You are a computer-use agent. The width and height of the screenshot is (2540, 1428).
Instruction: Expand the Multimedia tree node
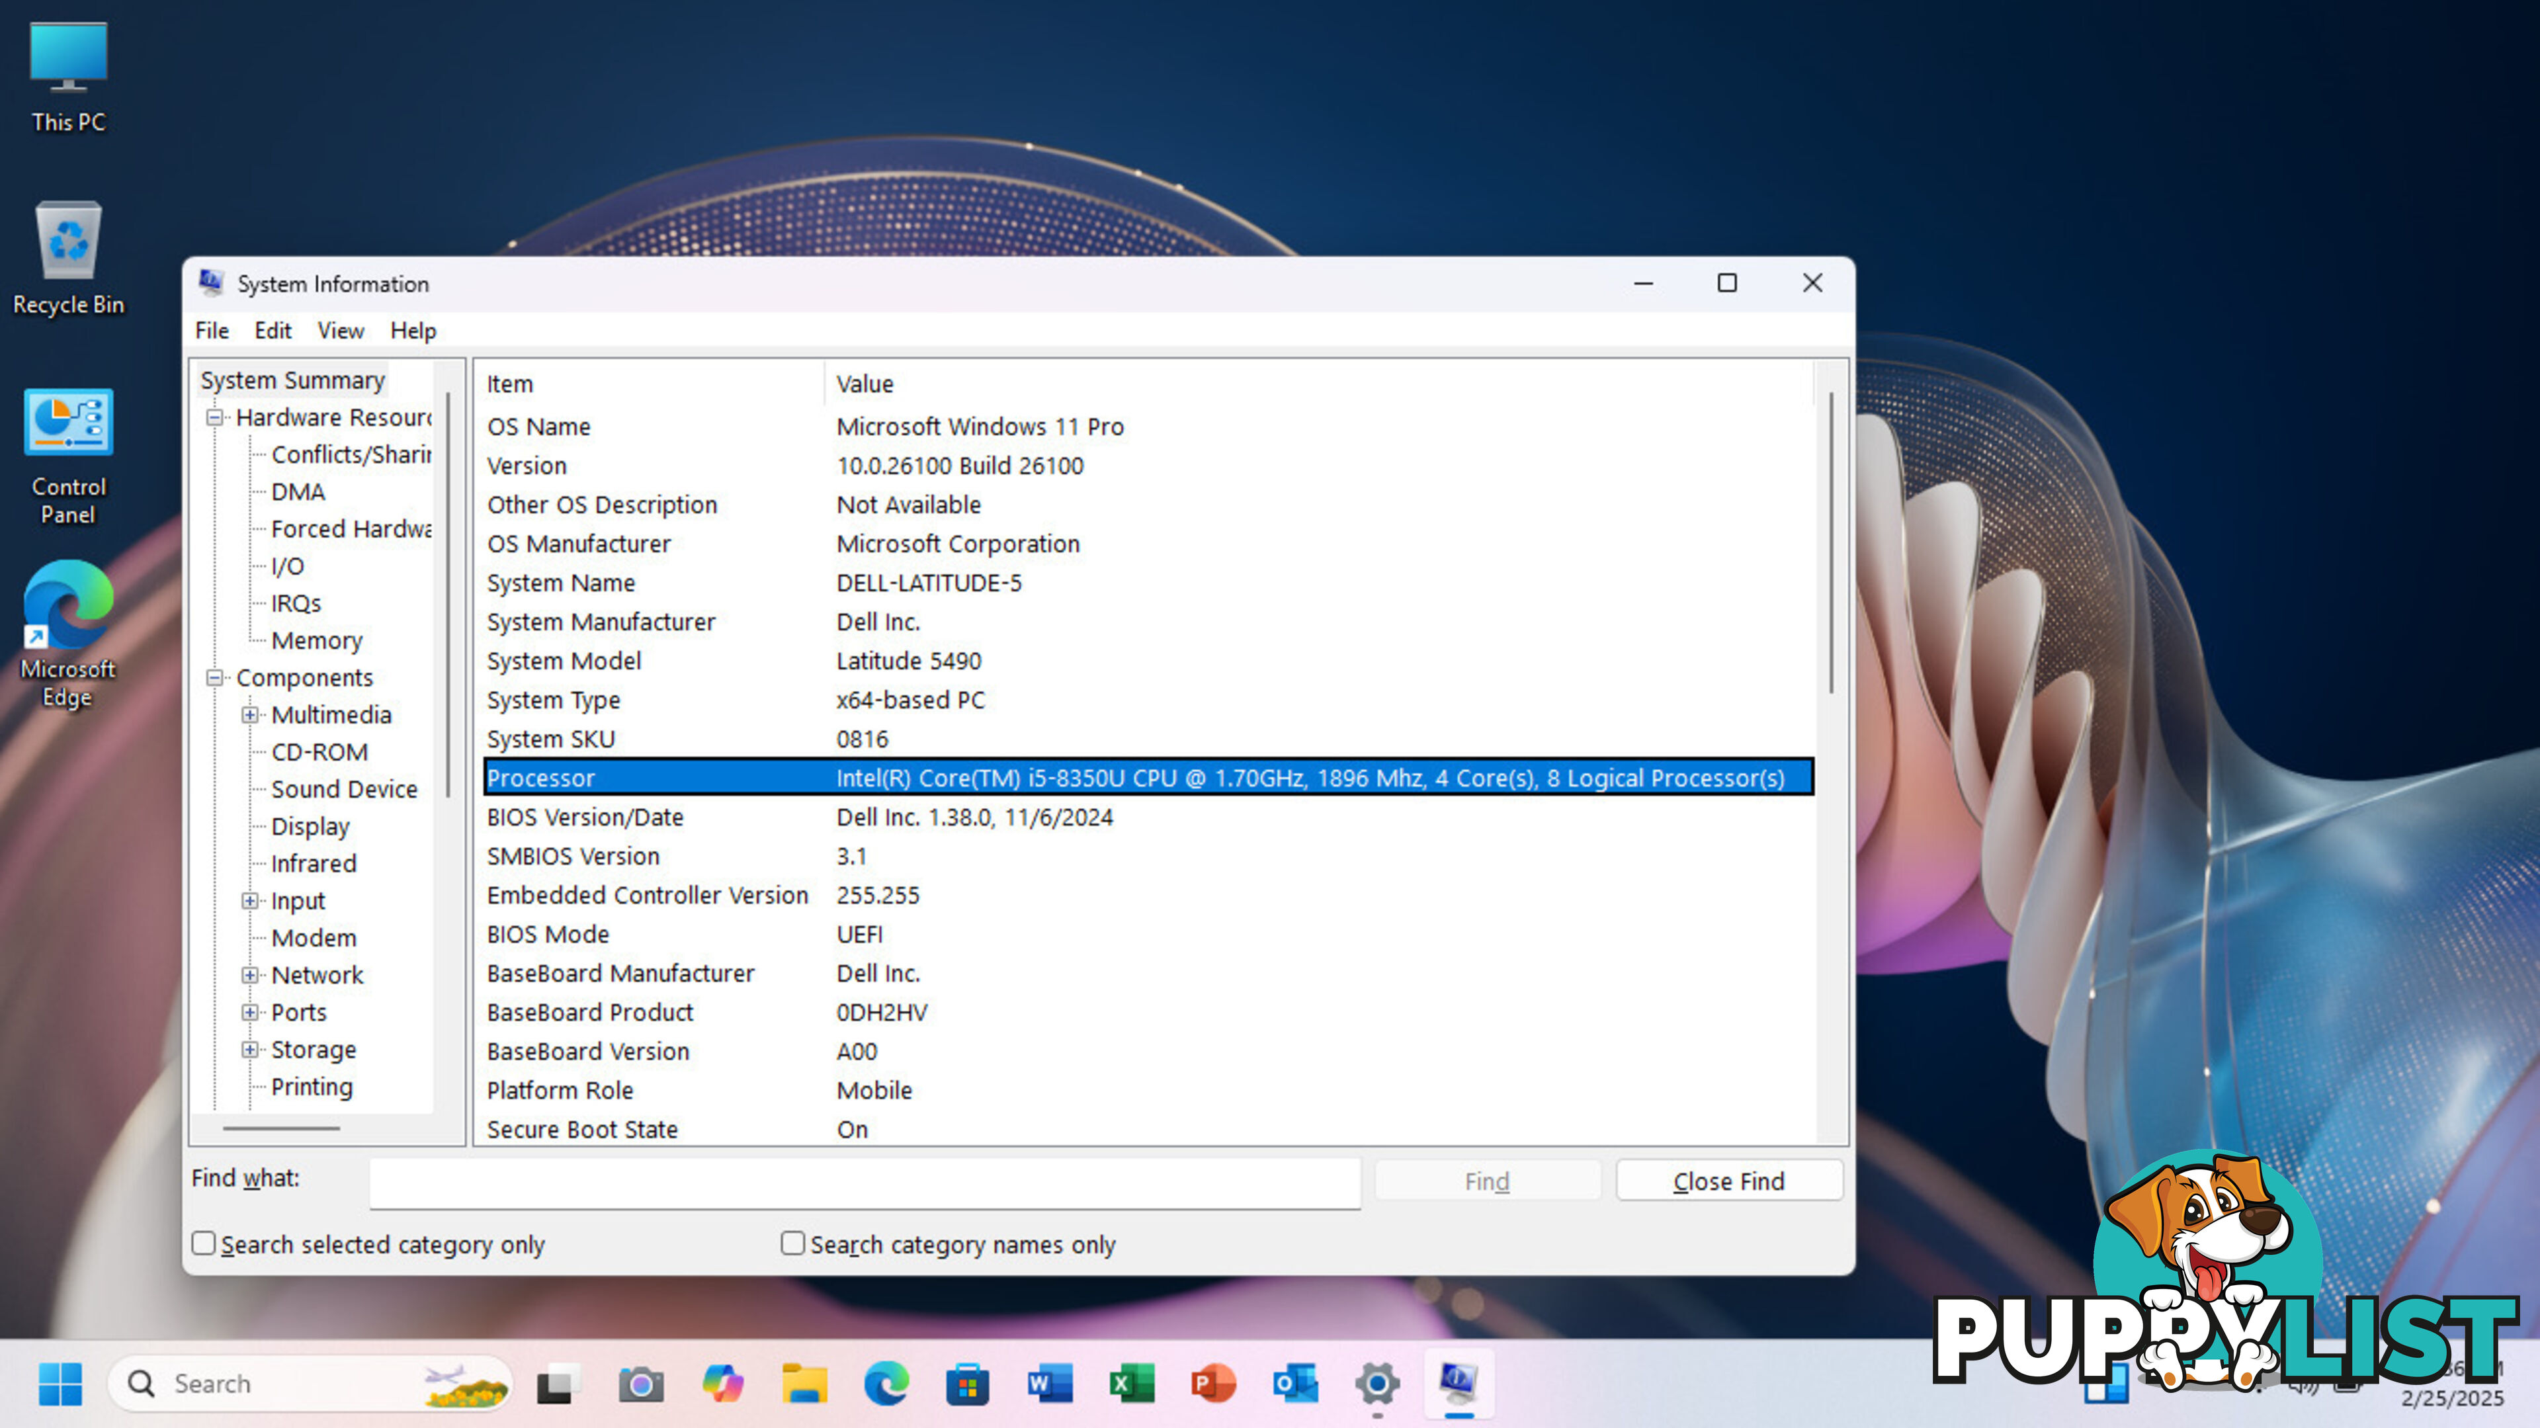click(251, 715)
